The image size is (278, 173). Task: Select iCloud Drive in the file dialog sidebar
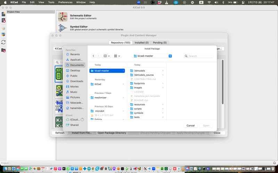pos(75,119)
